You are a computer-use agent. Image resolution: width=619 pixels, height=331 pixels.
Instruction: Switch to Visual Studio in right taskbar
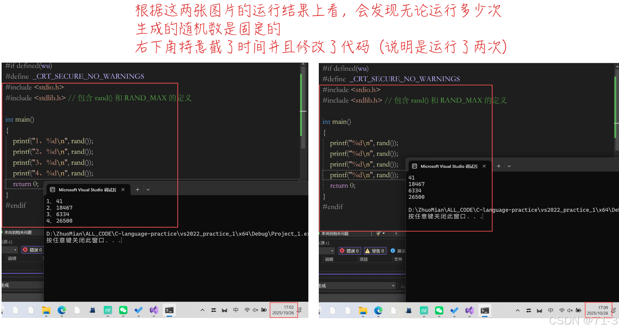470,310
